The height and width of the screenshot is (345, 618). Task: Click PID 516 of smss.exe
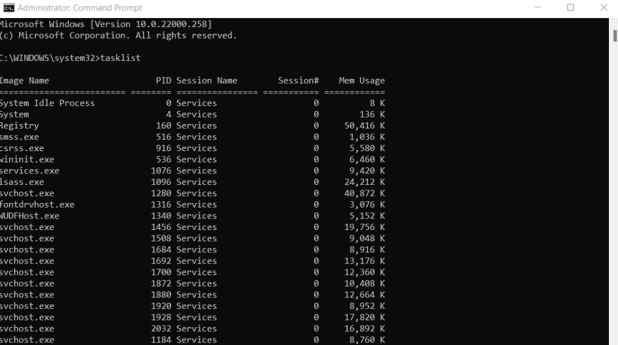[x=164, y=137]
